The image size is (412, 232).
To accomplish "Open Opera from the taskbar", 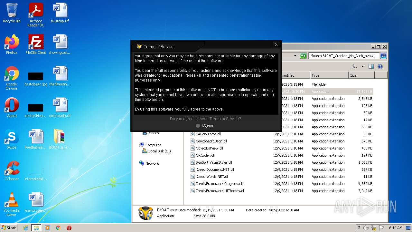I will point(69,228).
